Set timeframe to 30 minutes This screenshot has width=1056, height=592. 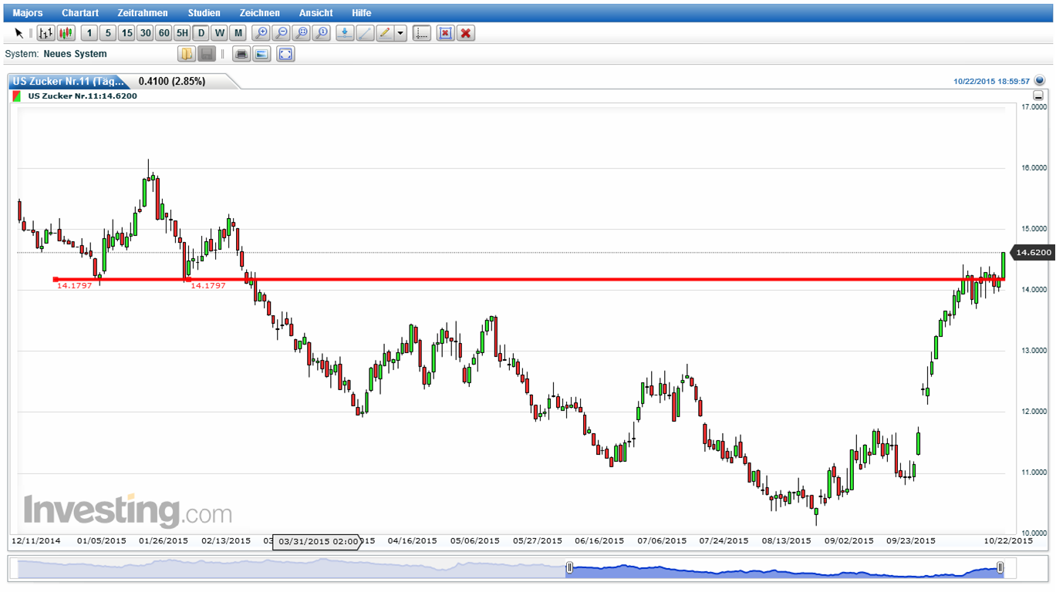(x=145, y=33)
